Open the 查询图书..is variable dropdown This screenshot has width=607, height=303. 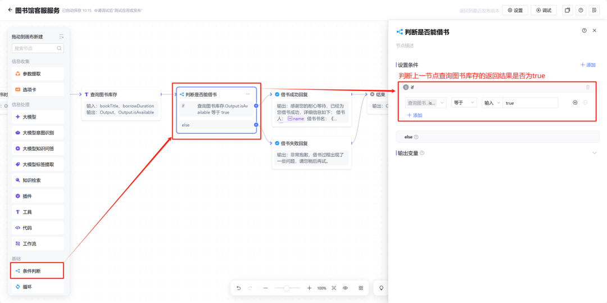[425, 102]
